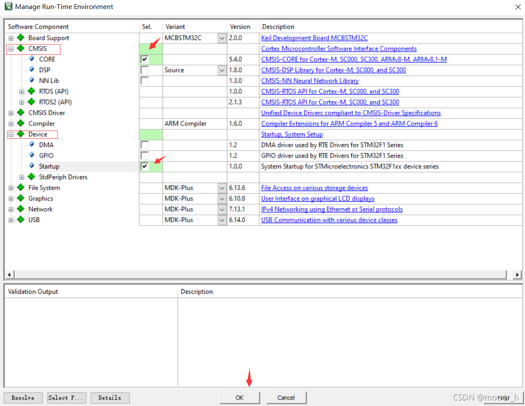Viewport: 525px width, 406px height.
Task: Expand the CMSIS Driver tree node
Action: pos(11,113)
